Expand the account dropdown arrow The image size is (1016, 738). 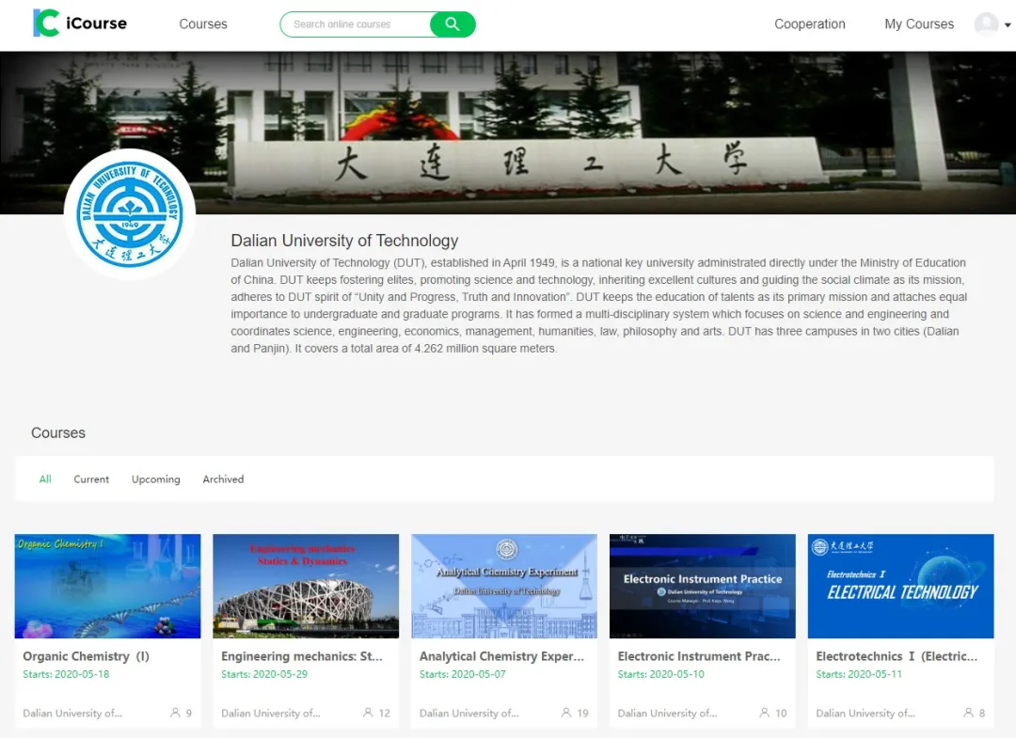1008,25
